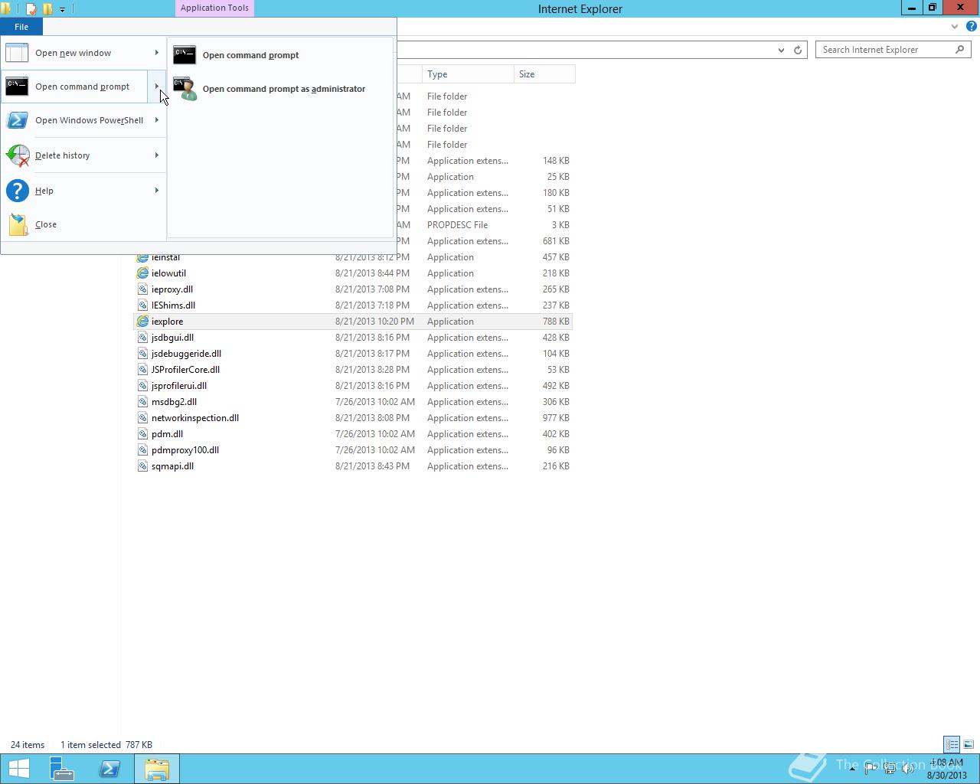The image size is (980, 784).
Task: Click the command prompt icon in File menu
Action: [x=17, y=87]
